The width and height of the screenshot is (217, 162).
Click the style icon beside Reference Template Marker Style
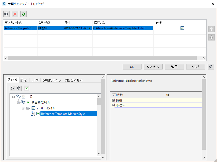coord(33,114)
